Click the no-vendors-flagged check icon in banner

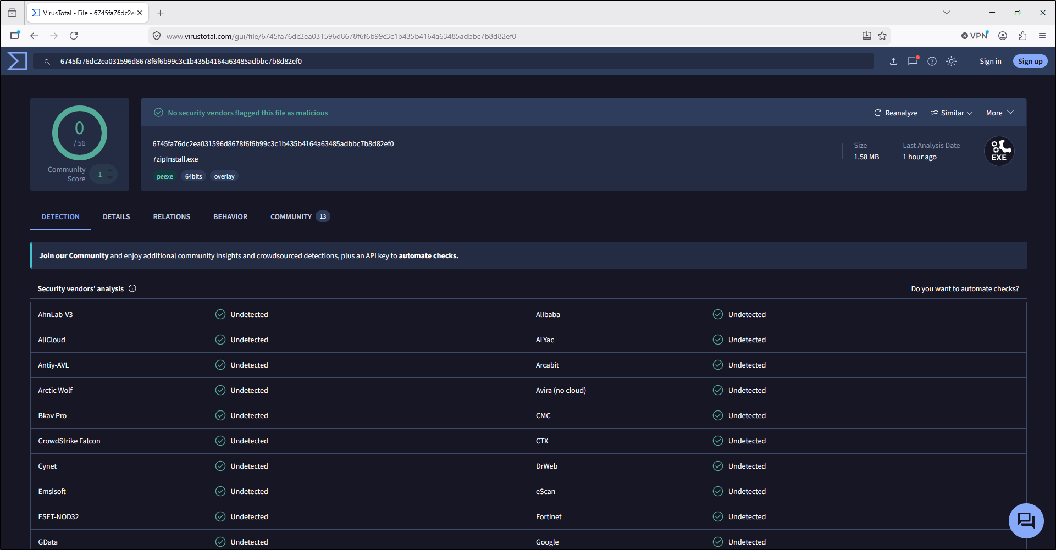pyautogui.click(x=158, y=113)
